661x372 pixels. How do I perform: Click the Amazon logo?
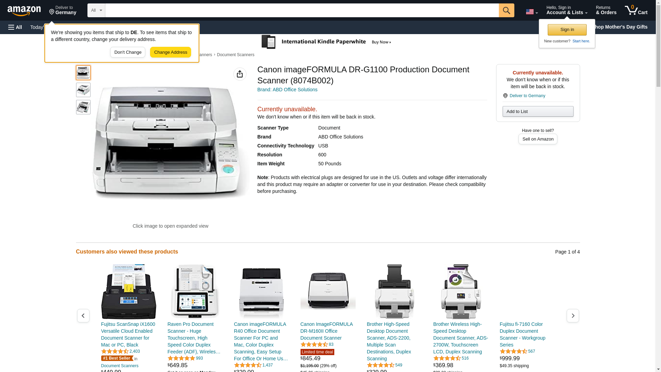click(24, 11)
